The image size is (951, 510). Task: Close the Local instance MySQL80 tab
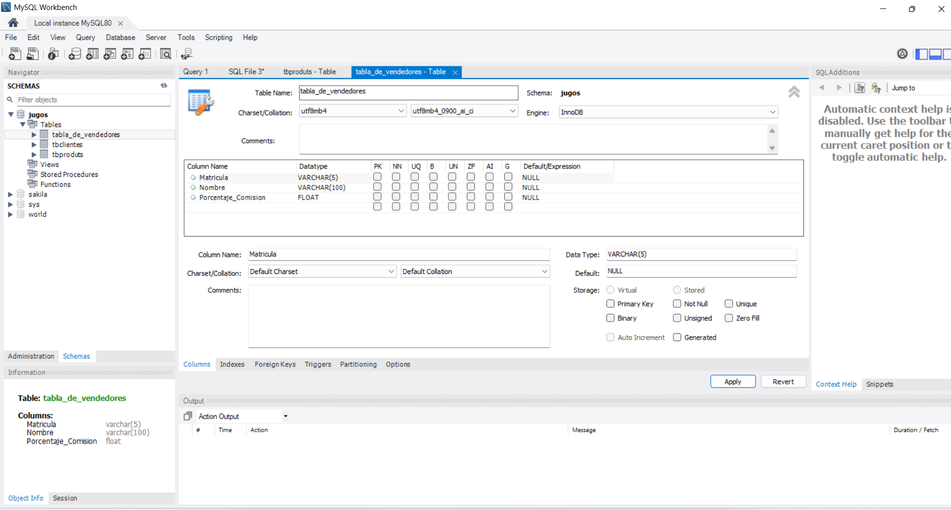click(x=120, y=23)
